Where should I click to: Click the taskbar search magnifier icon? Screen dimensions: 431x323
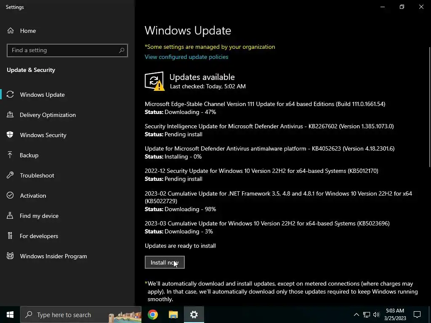click(29, 315)
